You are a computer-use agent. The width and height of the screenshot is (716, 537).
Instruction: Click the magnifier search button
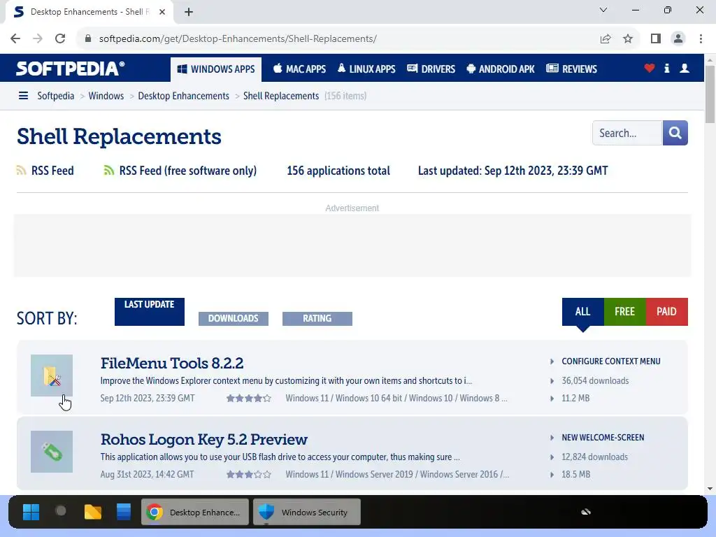point(675,133)
